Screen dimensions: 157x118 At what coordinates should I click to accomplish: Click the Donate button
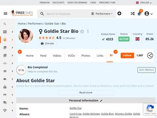click(47, 43)
